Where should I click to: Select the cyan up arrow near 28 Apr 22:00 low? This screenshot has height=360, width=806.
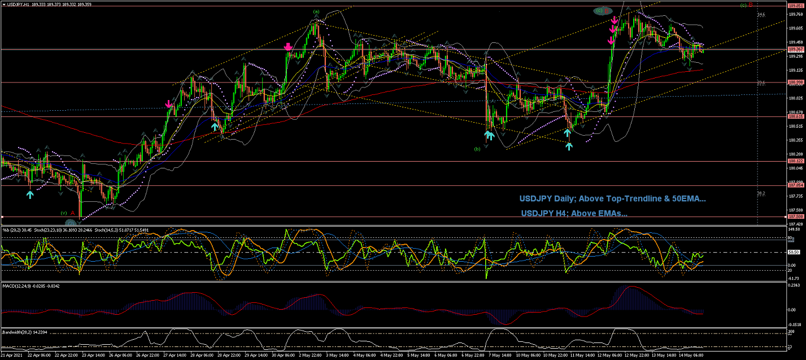[215, 126]
